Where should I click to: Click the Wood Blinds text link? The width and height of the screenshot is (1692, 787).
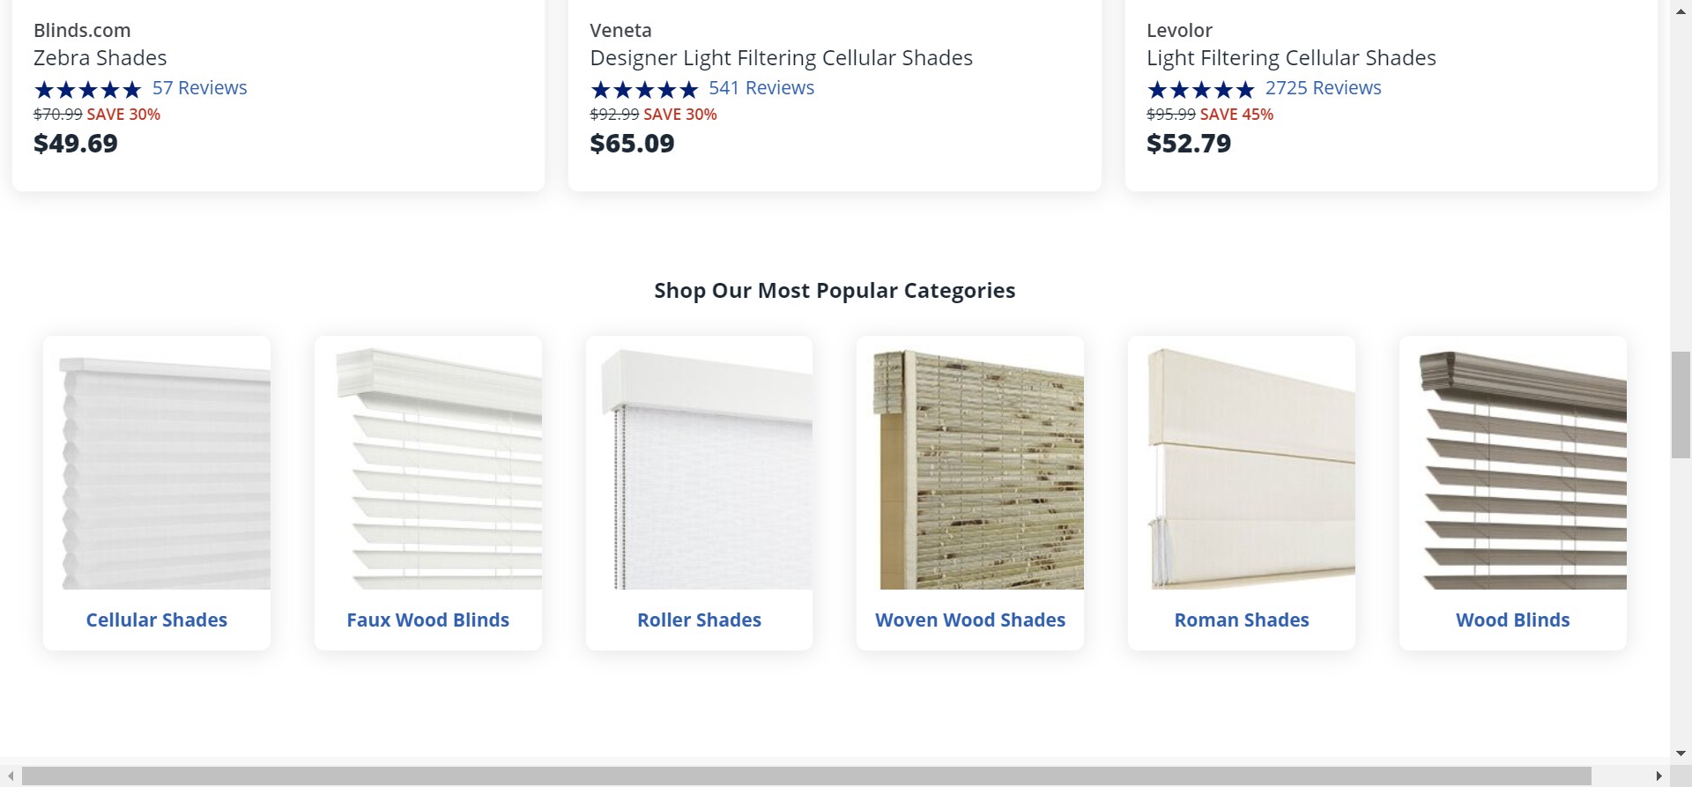[x=1513, y=620]
